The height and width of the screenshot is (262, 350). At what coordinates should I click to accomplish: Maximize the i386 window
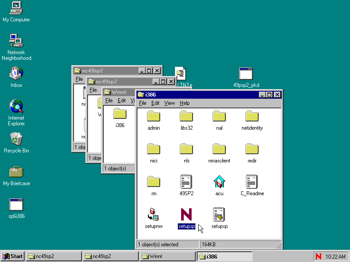pyautogui.click(x=269, y=95)
